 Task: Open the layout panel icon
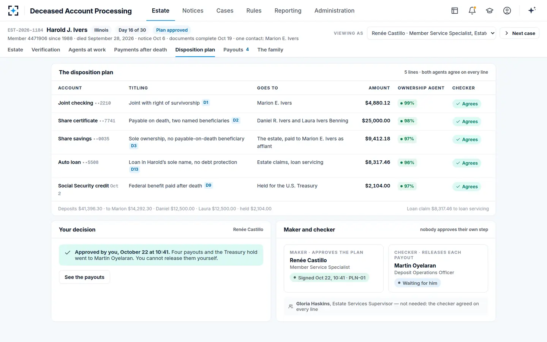[455, 11]
